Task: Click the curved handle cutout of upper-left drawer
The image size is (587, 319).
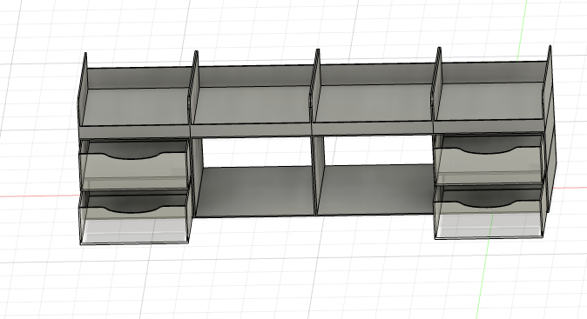Action: (x=131, y=156)
